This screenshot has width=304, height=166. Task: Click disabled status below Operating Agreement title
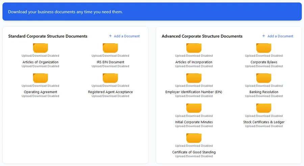tap(40, 96)
